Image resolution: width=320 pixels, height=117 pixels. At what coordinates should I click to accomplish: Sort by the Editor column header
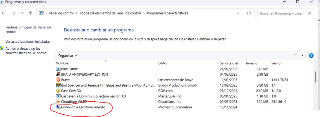pos(163,63)
